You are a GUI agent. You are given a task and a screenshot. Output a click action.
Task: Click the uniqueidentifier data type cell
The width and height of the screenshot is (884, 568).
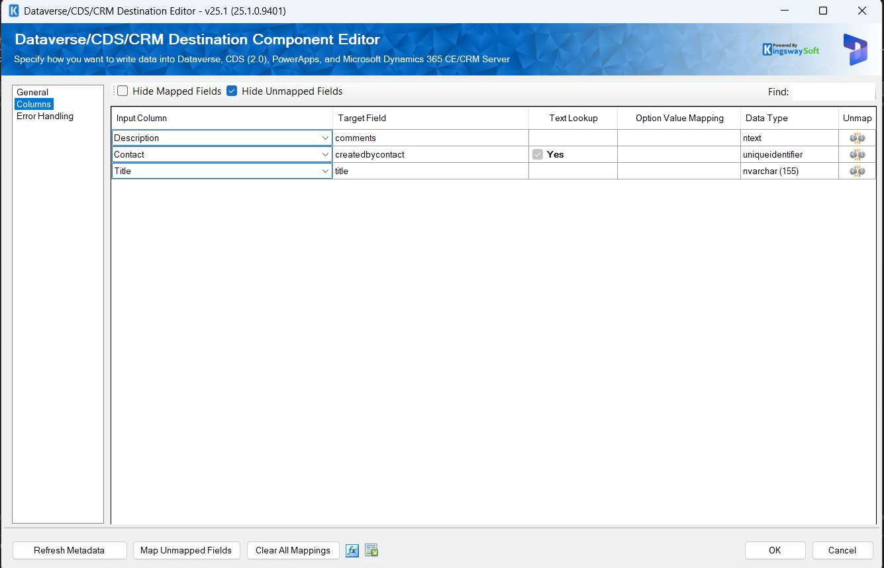789,154
